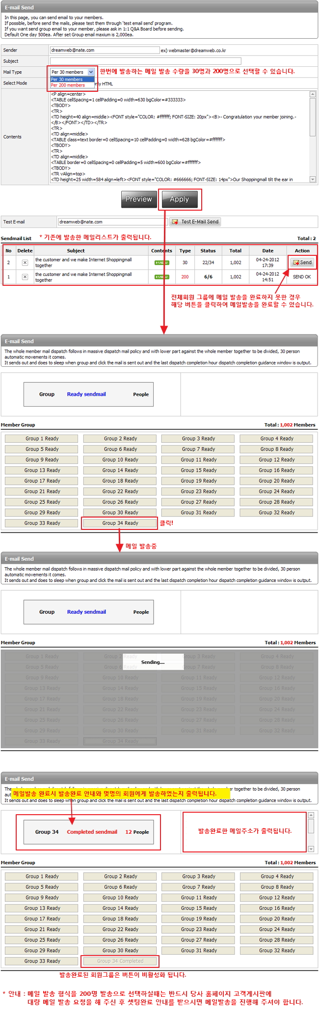Image resolution: width=319 pixels, height=1014 pixels.
Task: Open the green VIEW icon for entry No 2
Action: [x=161, y=263]
